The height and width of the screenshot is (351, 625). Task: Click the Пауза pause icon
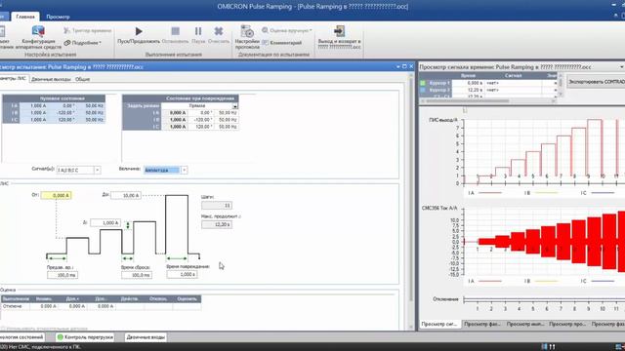198,31
